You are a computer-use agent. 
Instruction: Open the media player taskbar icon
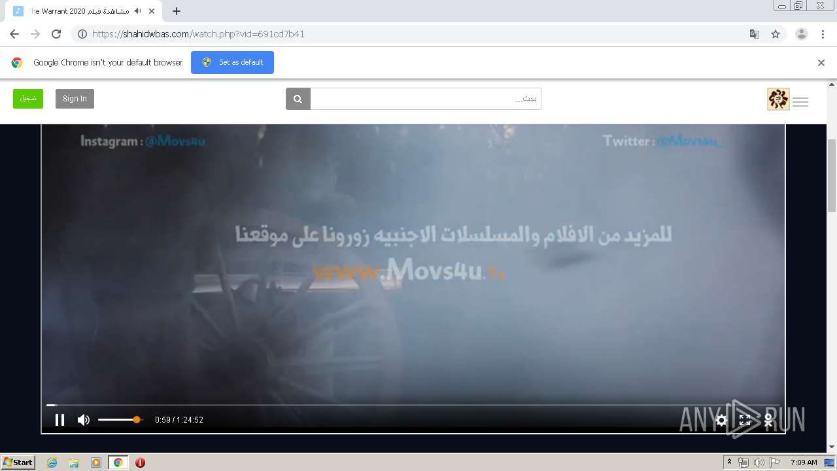click(96, 462)
